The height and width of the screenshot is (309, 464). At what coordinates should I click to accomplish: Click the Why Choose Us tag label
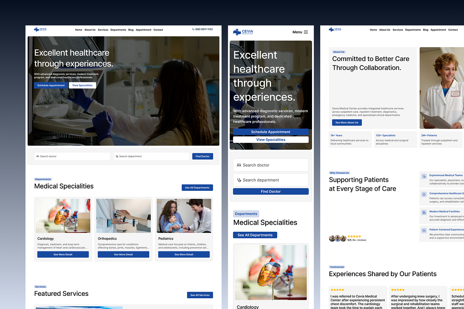[339, 173]
